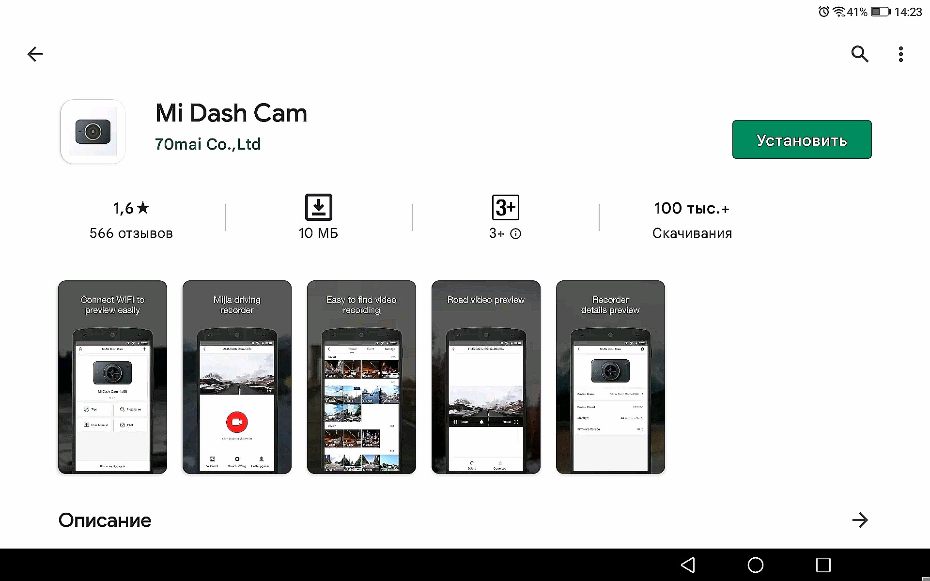Tap the Mi Dash Cam app icon
The width and height of the screenshot is (930, 581).
tap(93, 132)
